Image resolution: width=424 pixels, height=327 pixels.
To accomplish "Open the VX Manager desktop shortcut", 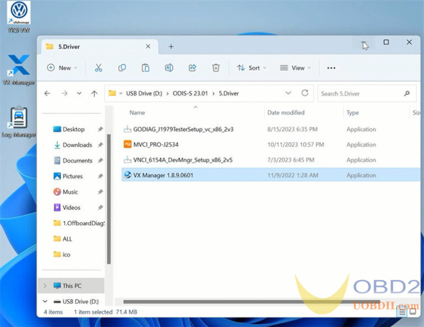I will (19, 70).
